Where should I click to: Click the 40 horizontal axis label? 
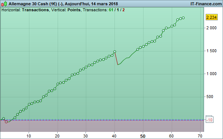(x=114, y=136)
